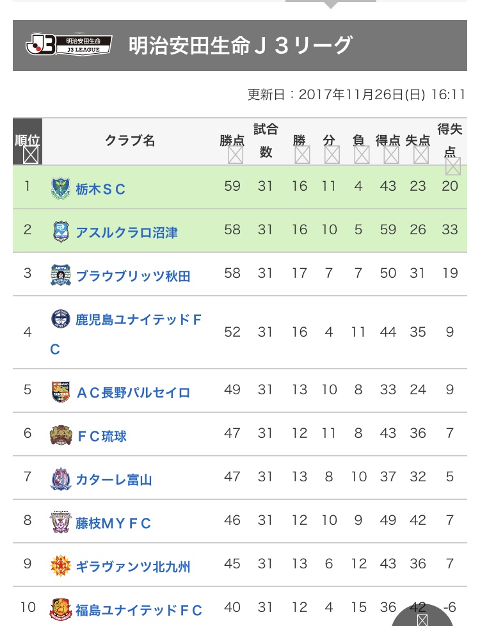The image size is (480, 626).
Task: Click the ギラヴァンツ北九州 sun logo
Action: pos(61,566)
